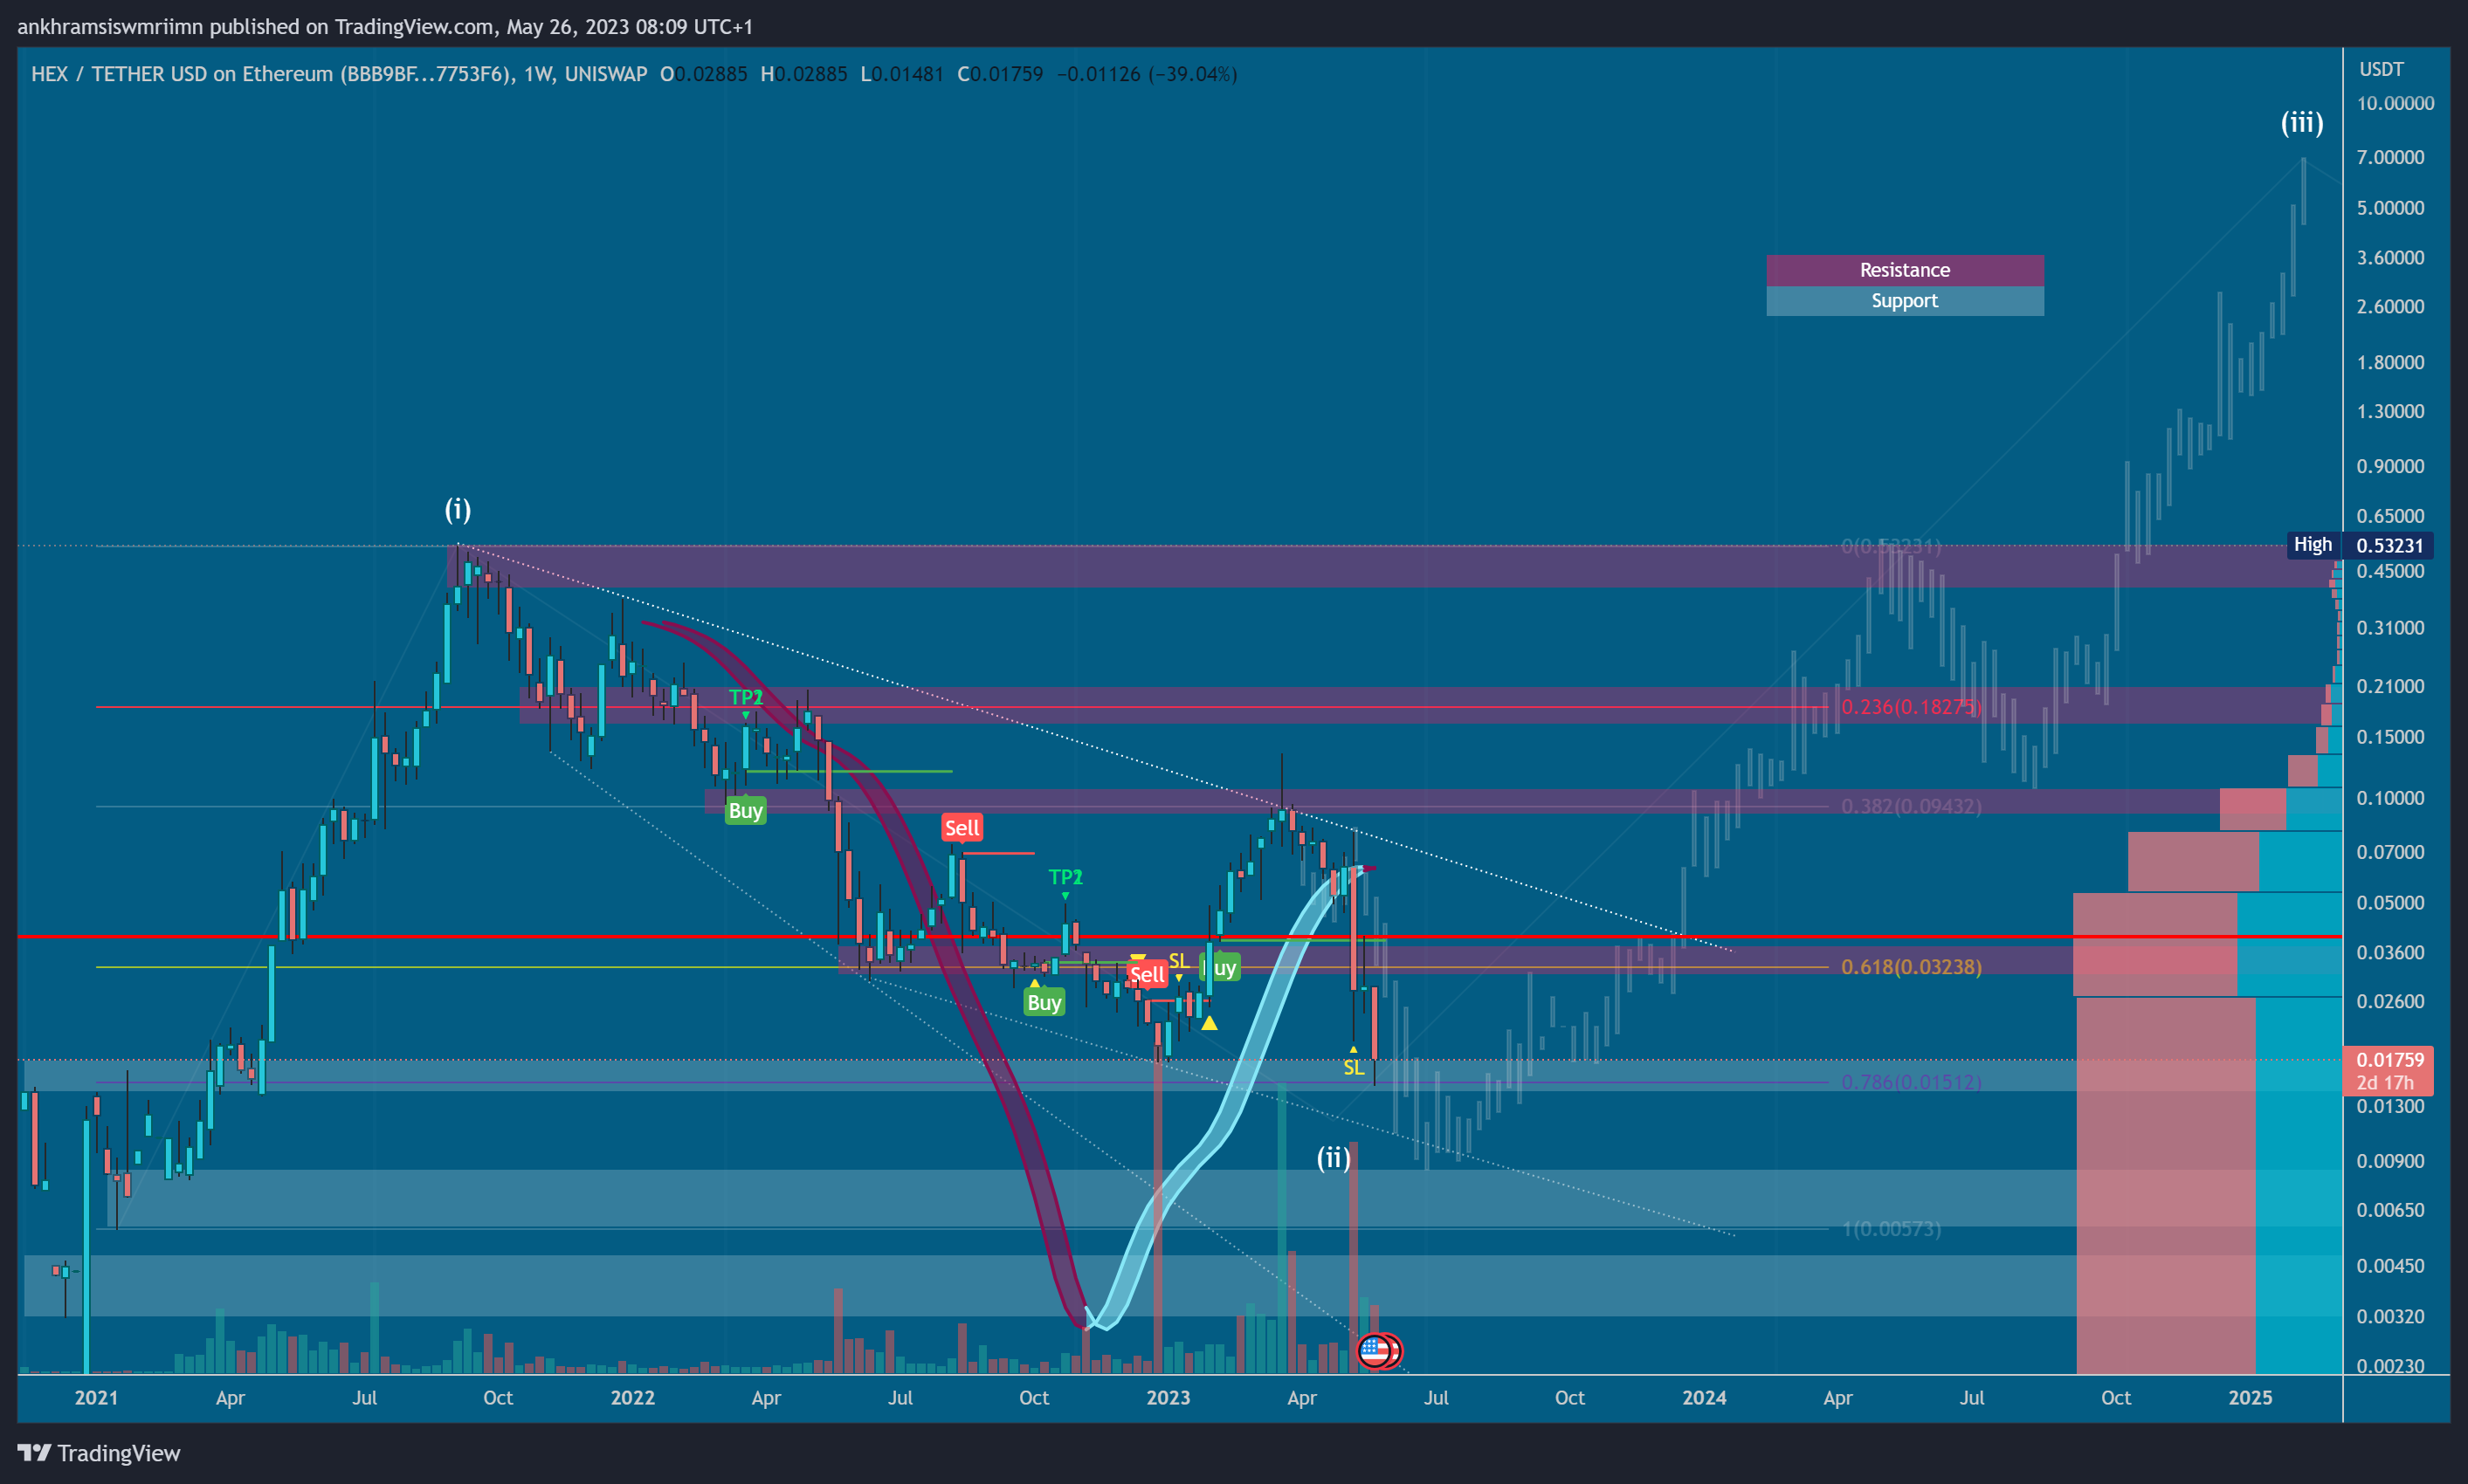Click the Buy signal label near April 2022
The height and width of the screenshot is (1484, 2468).
[x=745, y=811]
